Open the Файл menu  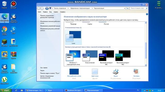[39, 12]
